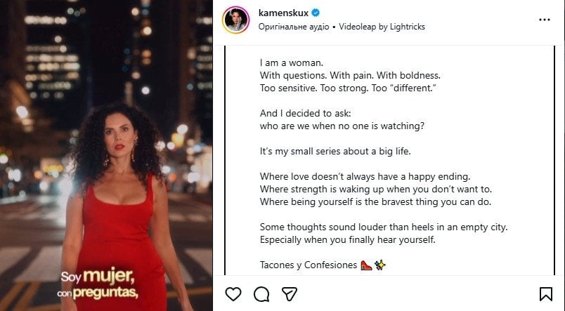The height and width of the screenshot is (311, 565).
Task: Open the kamenskux profile picture with story ring
Action: 236,20
